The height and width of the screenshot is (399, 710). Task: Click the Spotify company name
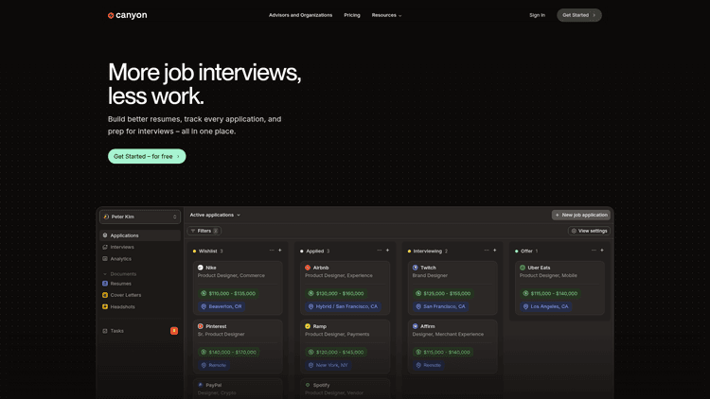[322, 386]
